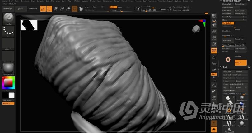The height and width of the screenshot is (133, 252).
Task: Toggle Use Global button
Action: click(228, 23)
